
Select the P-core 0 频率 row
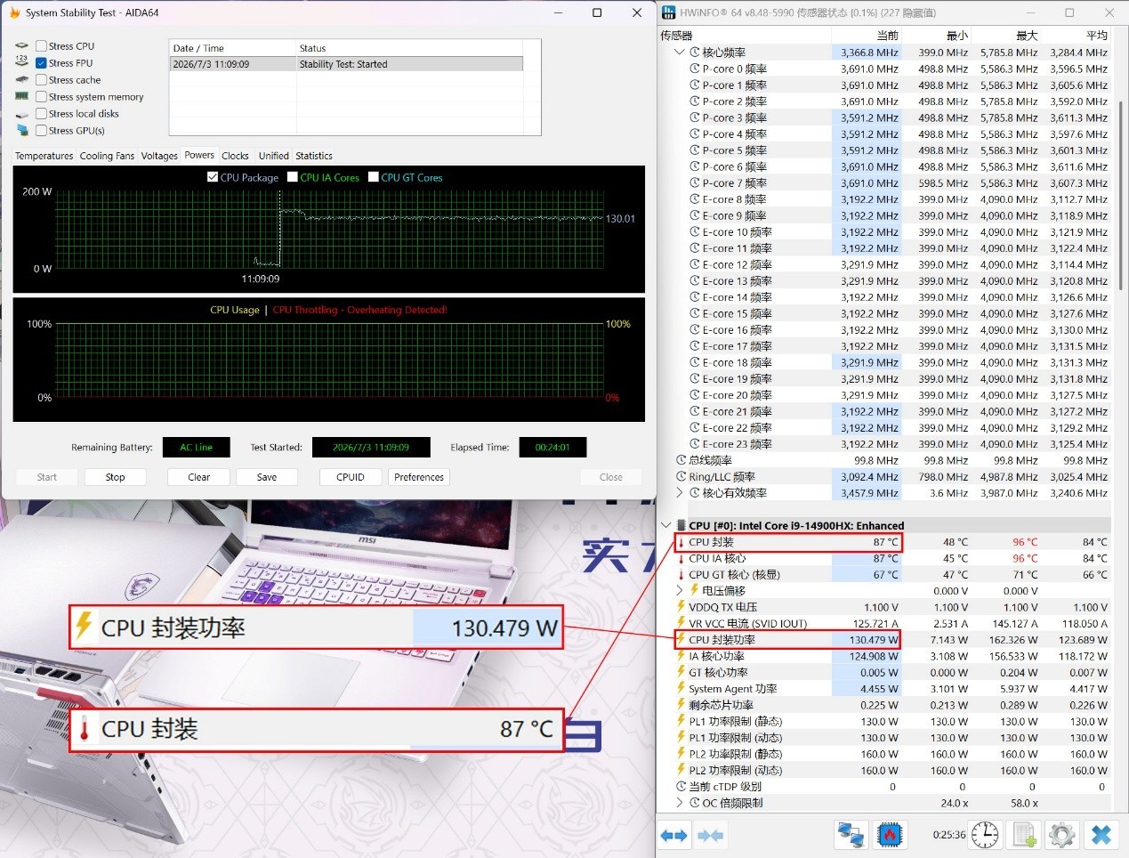tap(885, 69)
